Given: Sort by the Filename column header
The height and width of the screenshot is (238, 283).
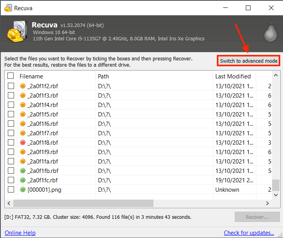Looking at the screenshot, I should click(56, 76).
